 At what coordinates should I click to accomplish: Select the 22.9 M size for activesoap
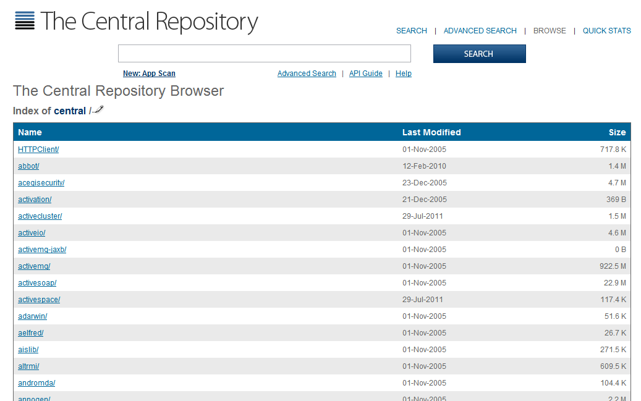pyautogui.click(x=615, y=283)
